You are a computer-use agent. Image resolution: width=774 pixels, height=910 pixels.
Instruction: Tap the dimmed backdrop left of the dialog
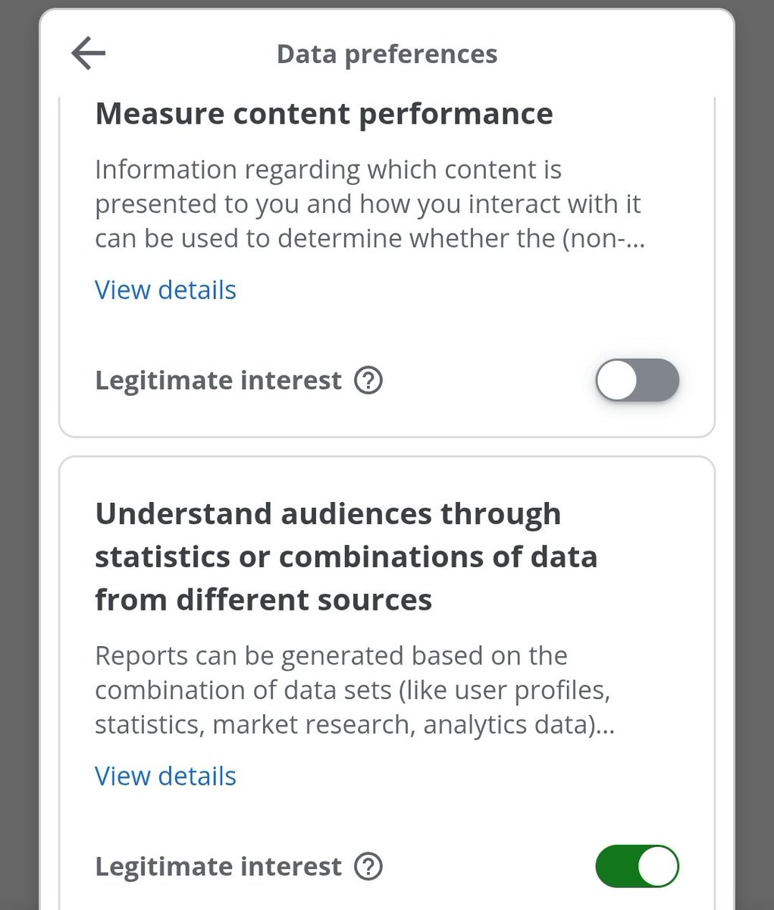point(19,455)
